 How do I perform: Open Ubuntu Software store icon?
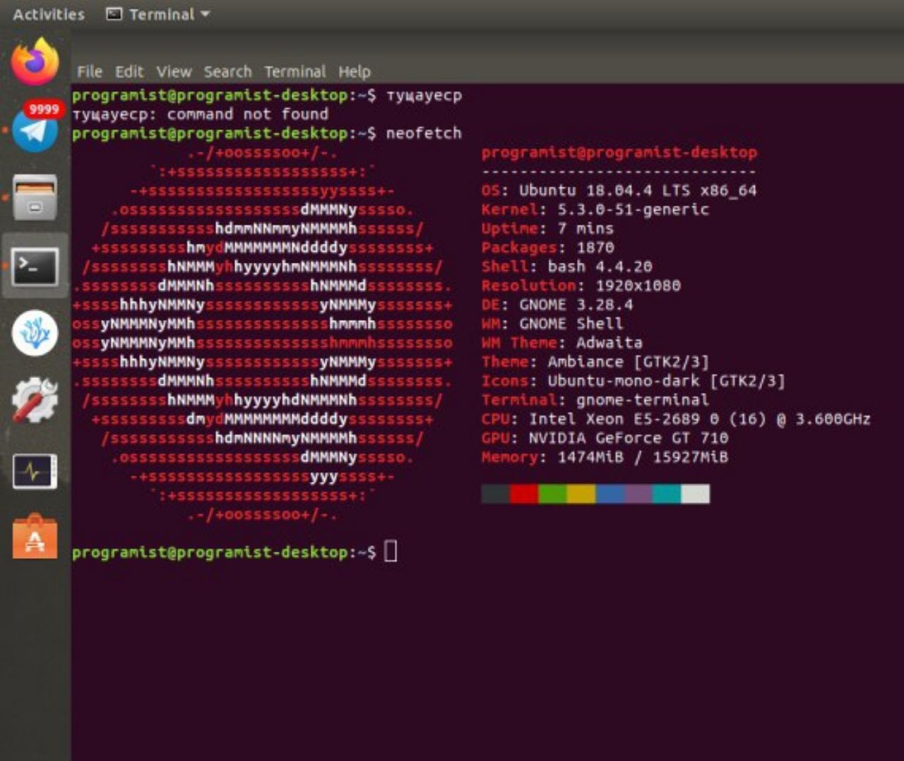point(35,537)
